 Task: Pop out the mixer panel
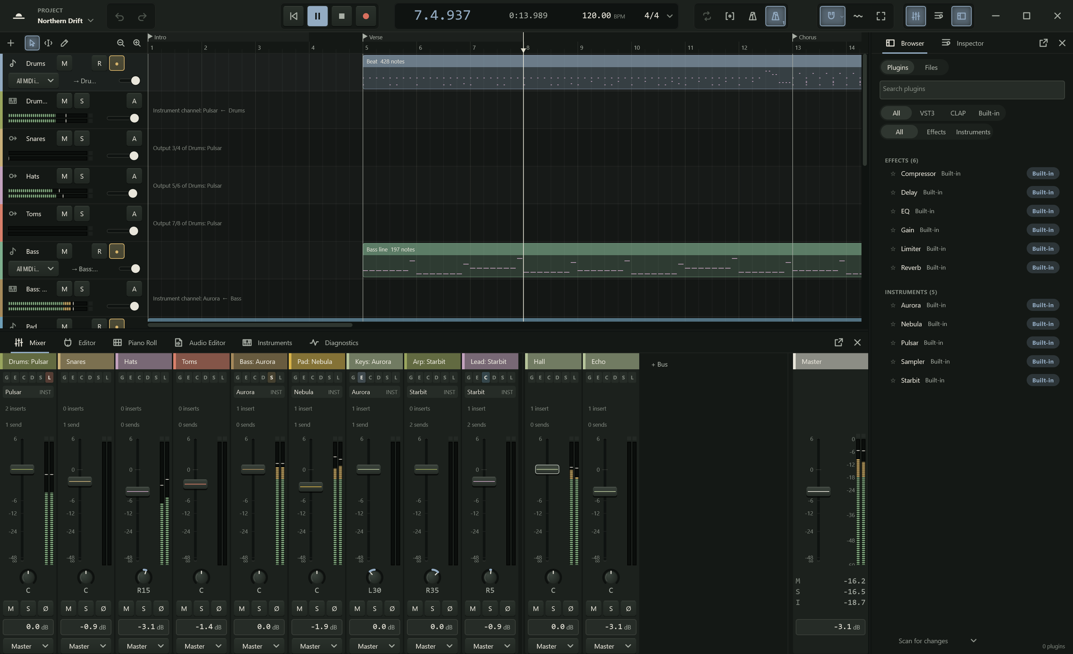point(838,343)
